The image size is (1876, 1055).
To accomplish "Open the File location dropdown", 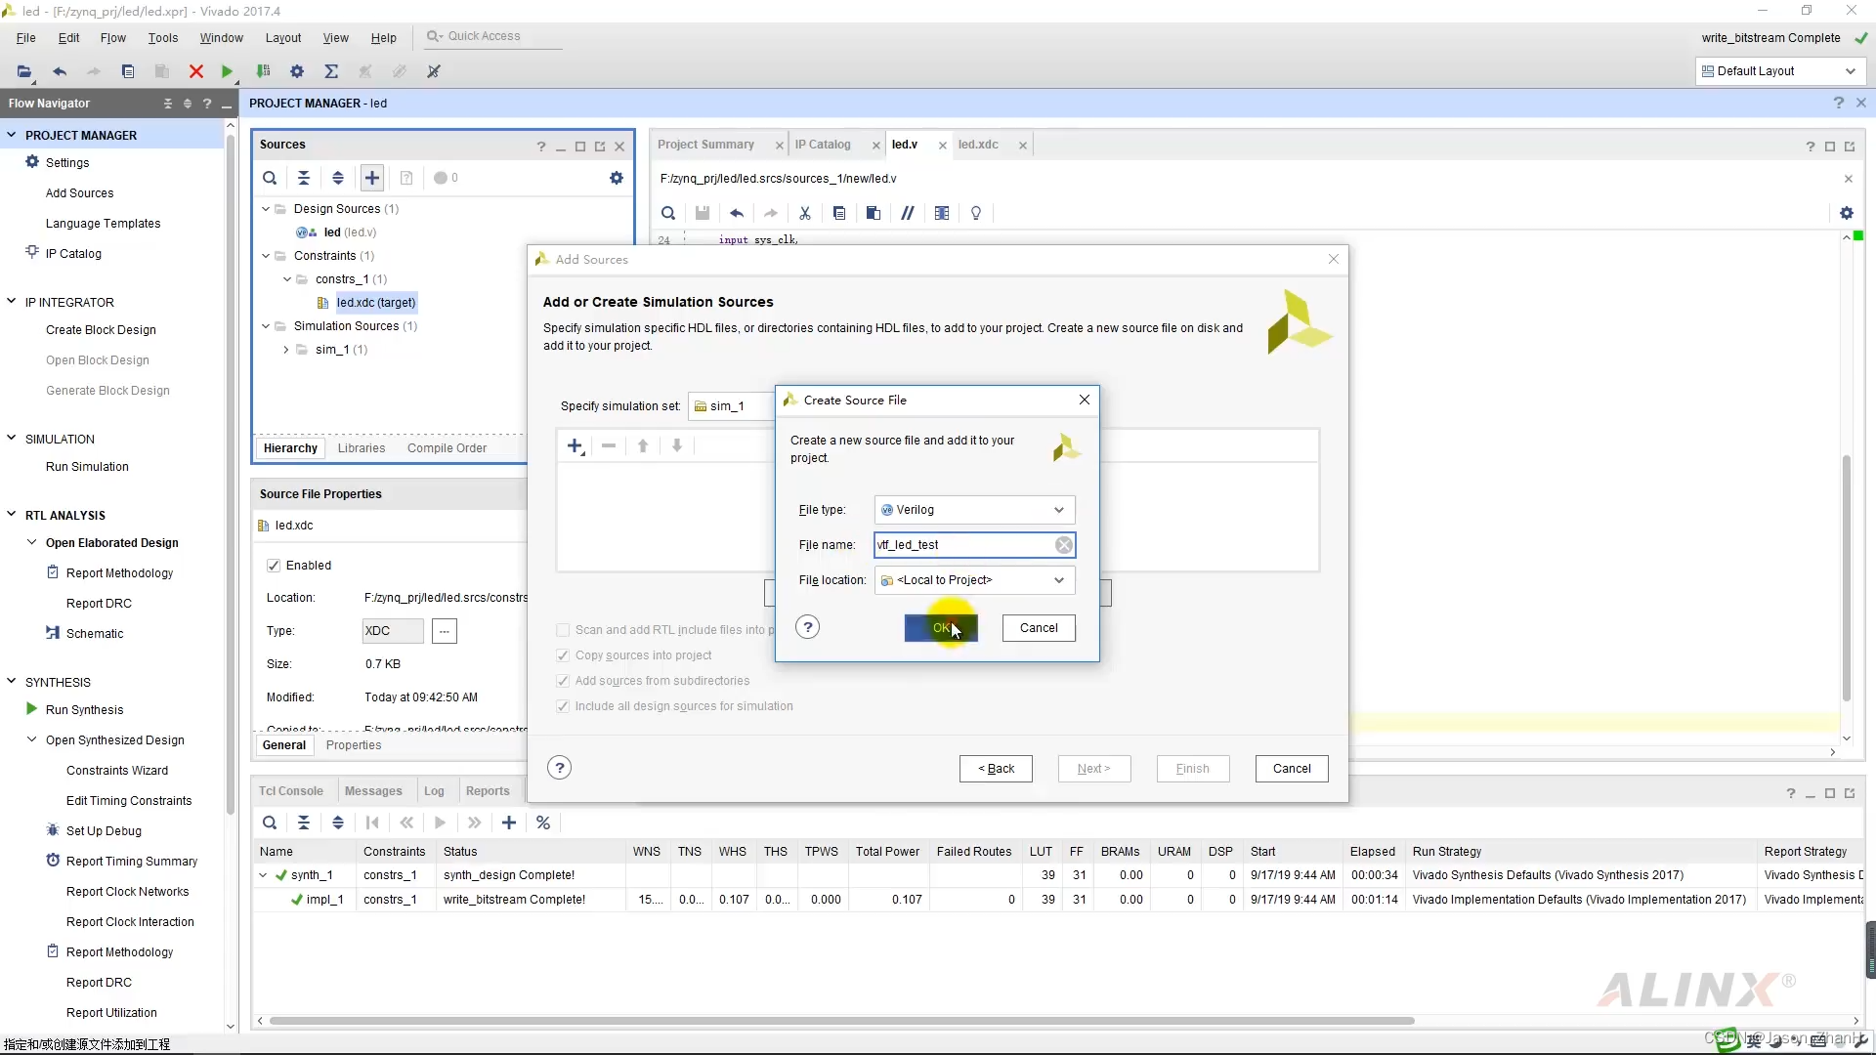I will pos(974,580).
